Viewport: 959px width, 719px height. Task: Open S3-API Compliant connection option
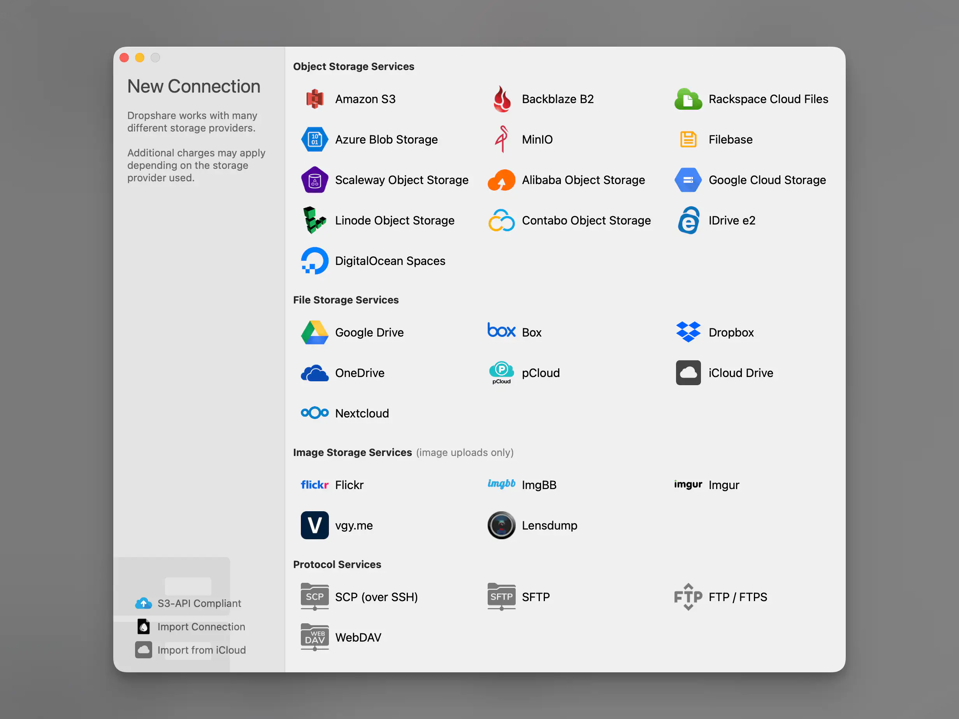(188, 603)
